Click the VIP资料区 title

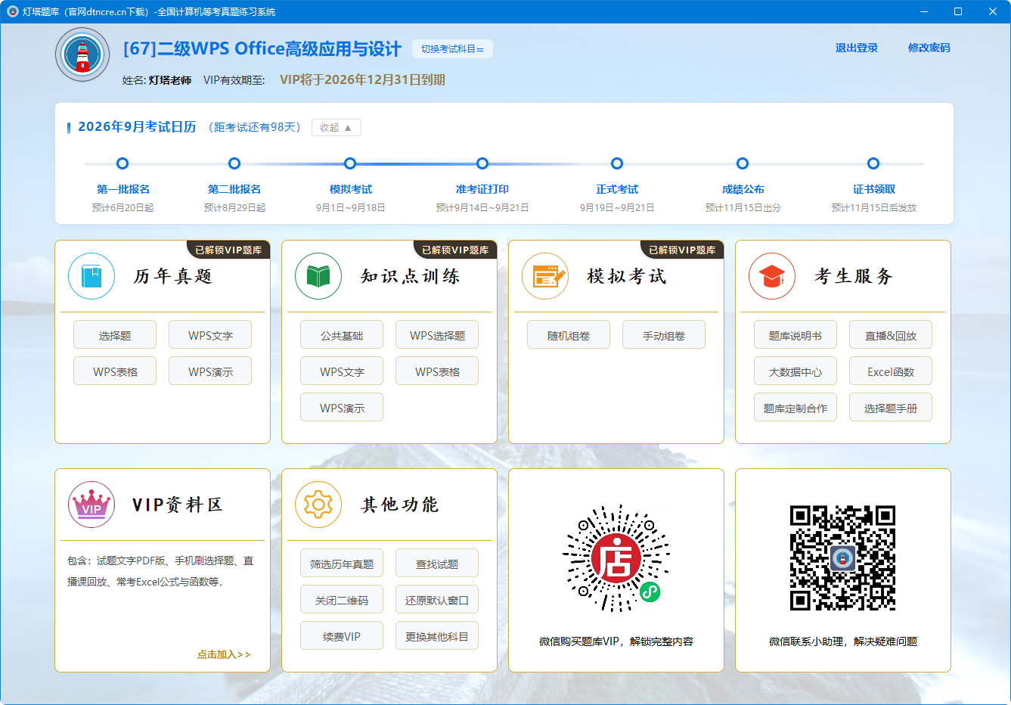coord(178,505)
